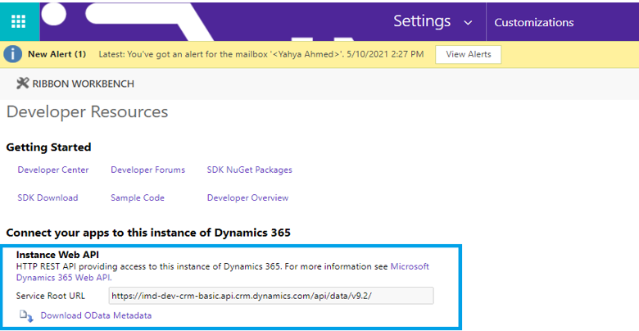Open the Developer Overview link
The width and height of the screenshot is (639, 331).
click(247, 197)
